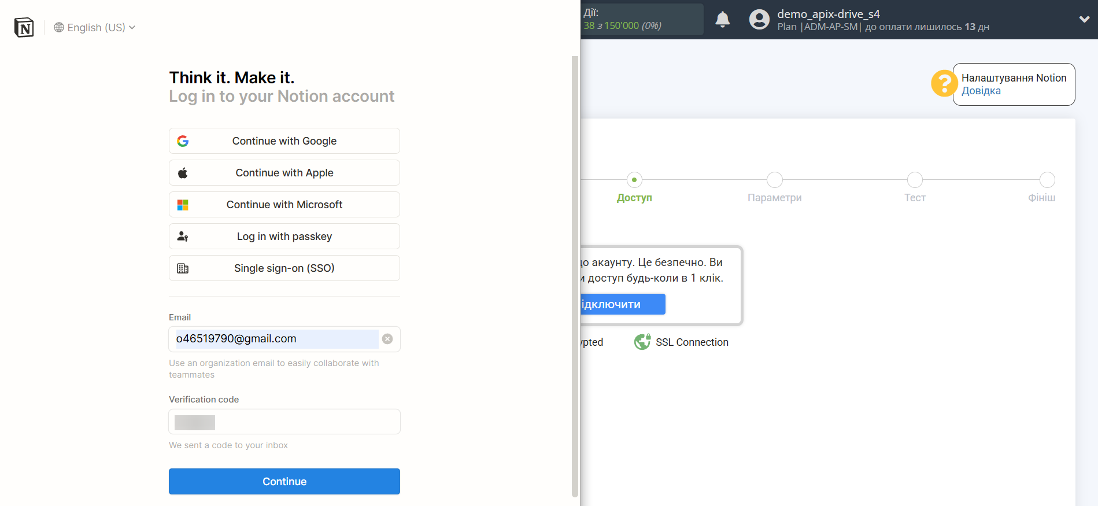Viewport: 1098px width, 506px height.
Task: Click the yellow help question icon
Action: [x=944, y=83]
